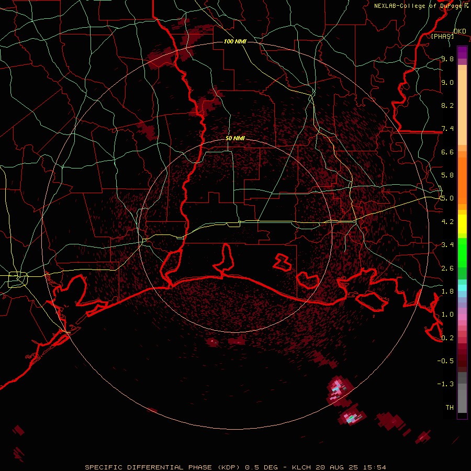This screenshot has width=471, height=471.
Task: Click the 6.6 value on the color scale
Action: coord(447,152)
